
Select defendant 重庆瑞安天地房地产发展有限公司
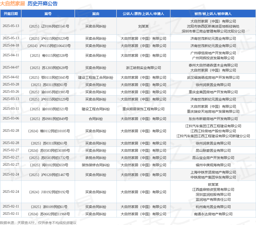tap(213, 111)
